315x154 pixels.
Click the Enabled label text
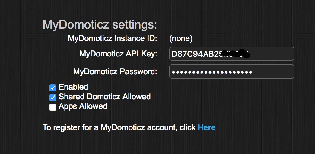[x=73, y=87]
